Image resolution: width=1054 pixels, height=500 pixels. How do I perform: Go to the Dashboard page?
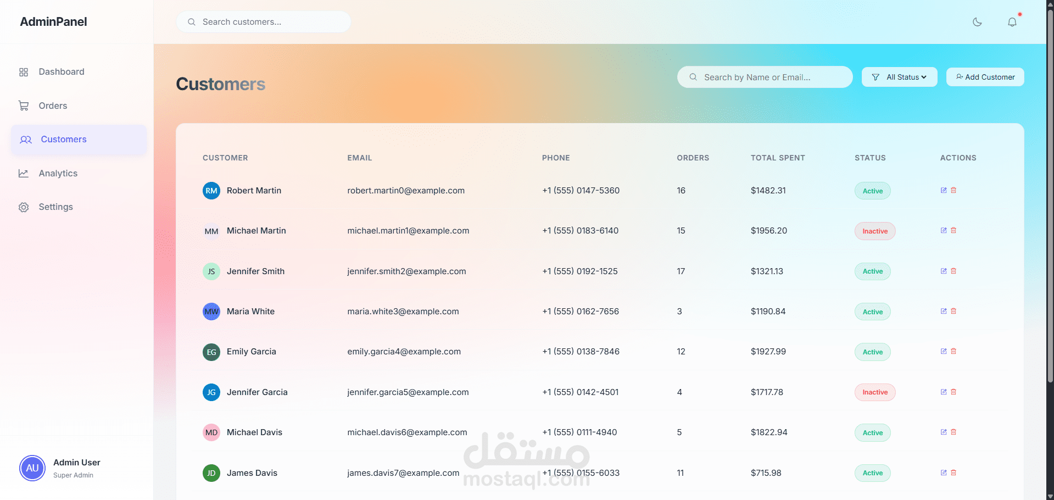[x=79, y=72]
